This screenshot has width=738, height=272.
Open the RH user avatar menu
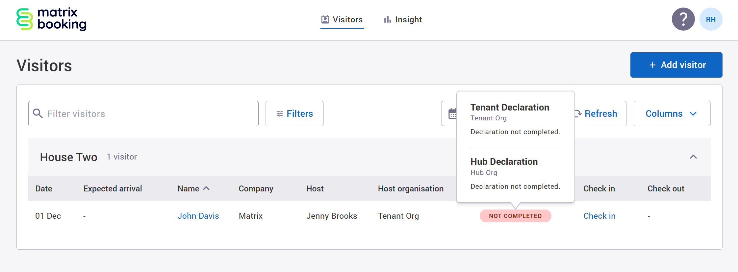click(711, 19)
